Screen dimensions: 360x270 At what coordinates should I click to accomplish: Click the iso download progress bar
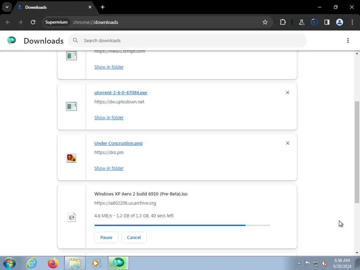point(182,225)
